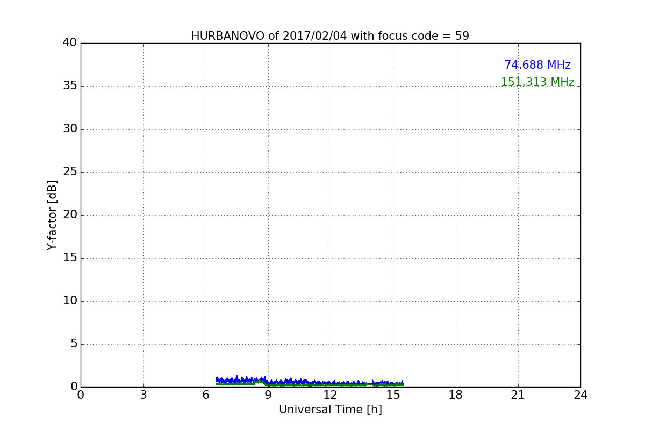
Task: Click x-axis tick label 24
Action: (580, 395)
